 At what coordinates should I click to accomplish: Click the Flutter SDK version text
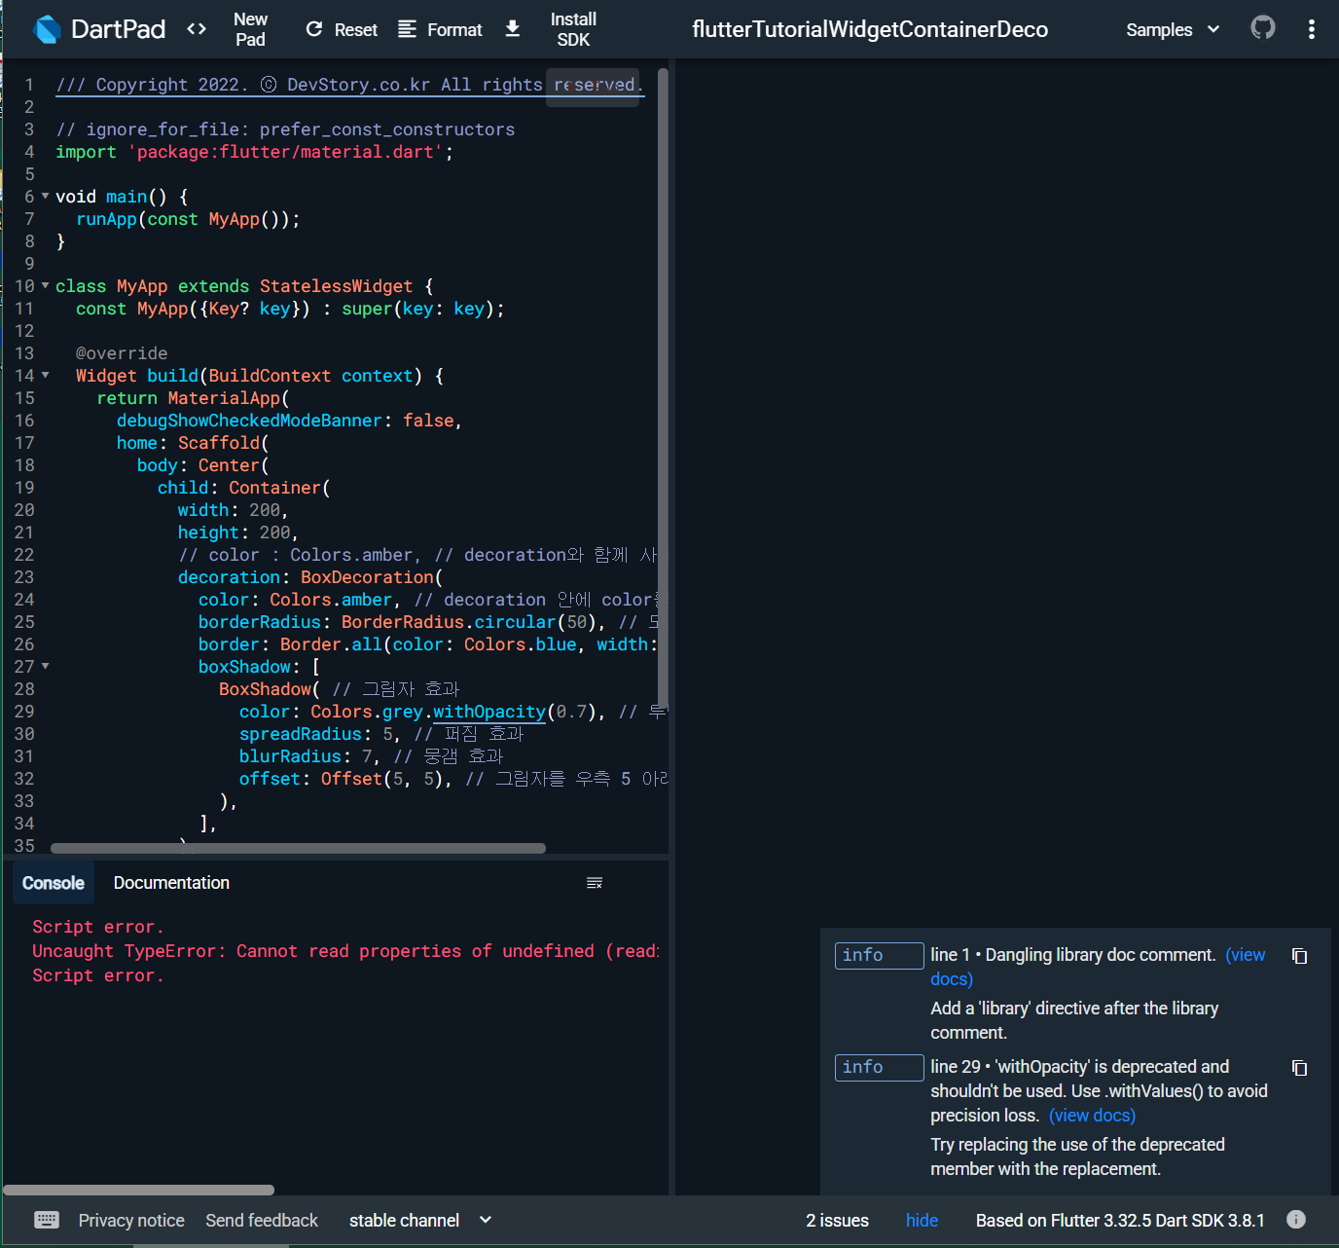pos(1120,1220)
